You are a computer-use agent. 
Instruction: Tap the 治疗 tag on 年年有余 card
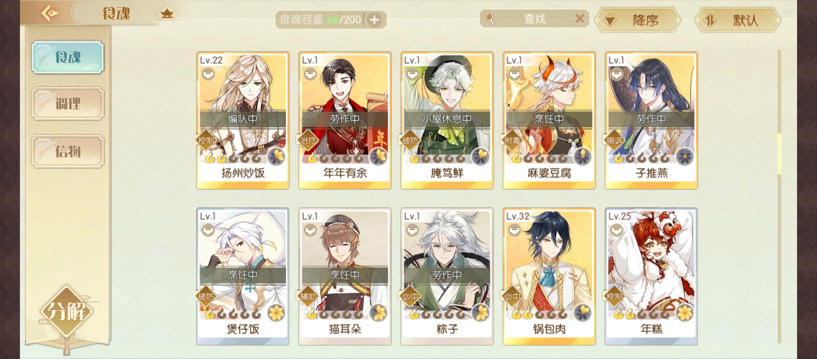pos(308,140)
